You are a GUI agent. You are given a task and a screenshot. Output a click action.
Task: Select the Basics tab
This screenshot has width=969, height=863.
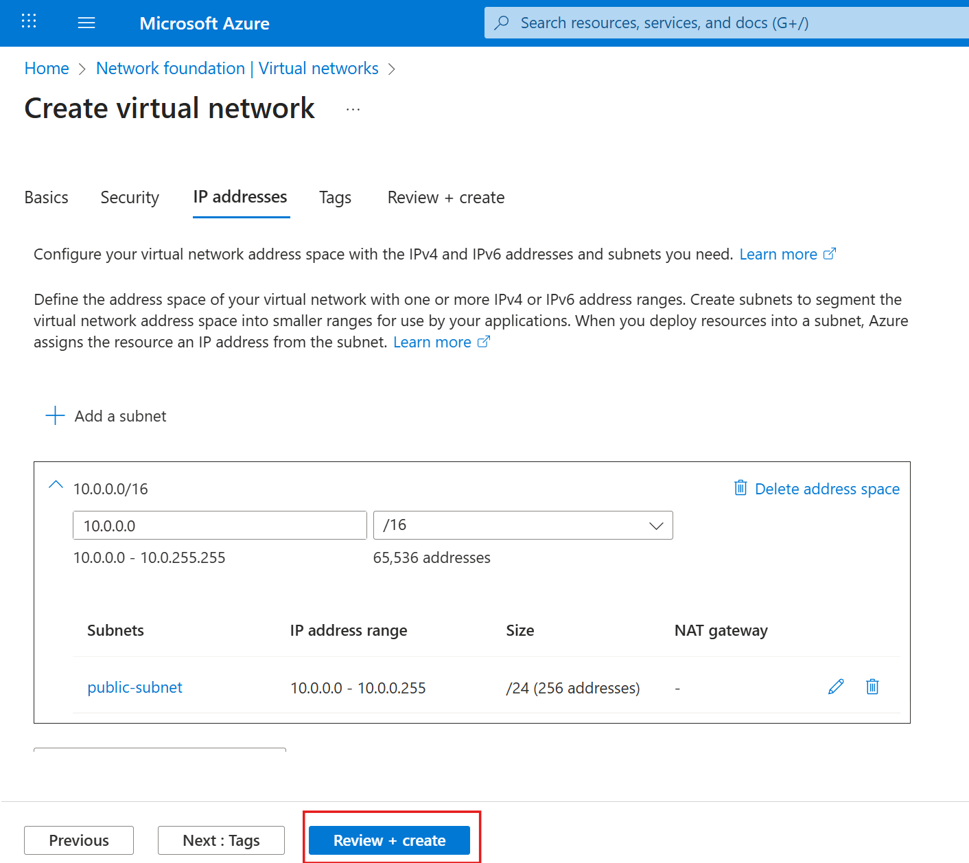click(x=45, y=197)
